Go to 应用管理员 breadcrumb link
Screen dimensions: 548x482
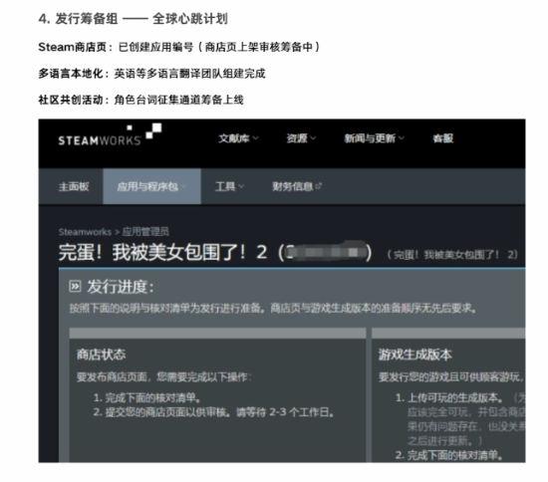(x=145, y=232)
